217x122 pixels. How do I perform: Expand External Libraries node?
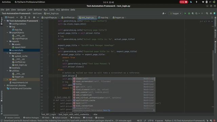tap(5, 85)
